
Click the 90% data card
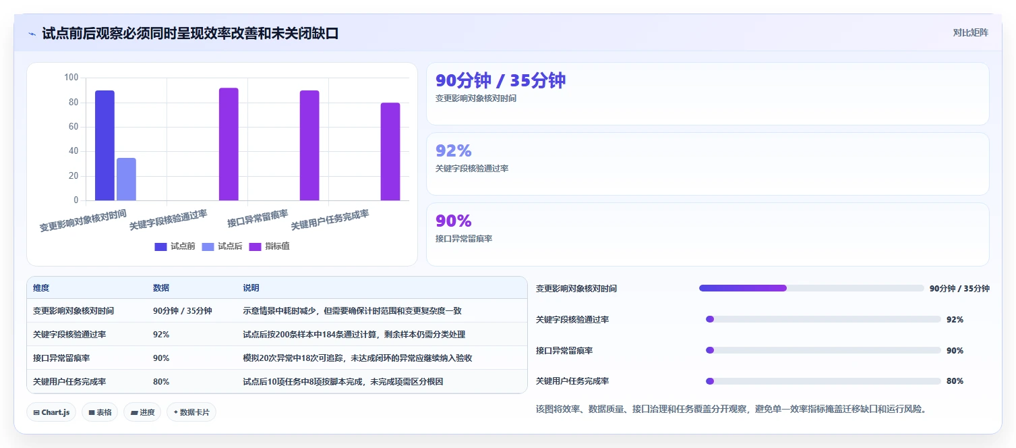(x=707, y=234)
